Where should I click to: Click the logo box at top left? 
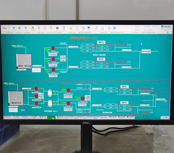[5, 28]
